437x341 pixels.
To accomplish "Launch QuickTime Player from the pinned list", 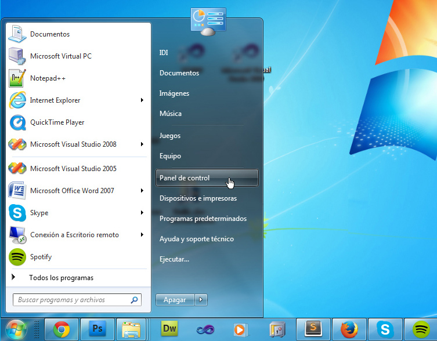I will pos(57,122).
